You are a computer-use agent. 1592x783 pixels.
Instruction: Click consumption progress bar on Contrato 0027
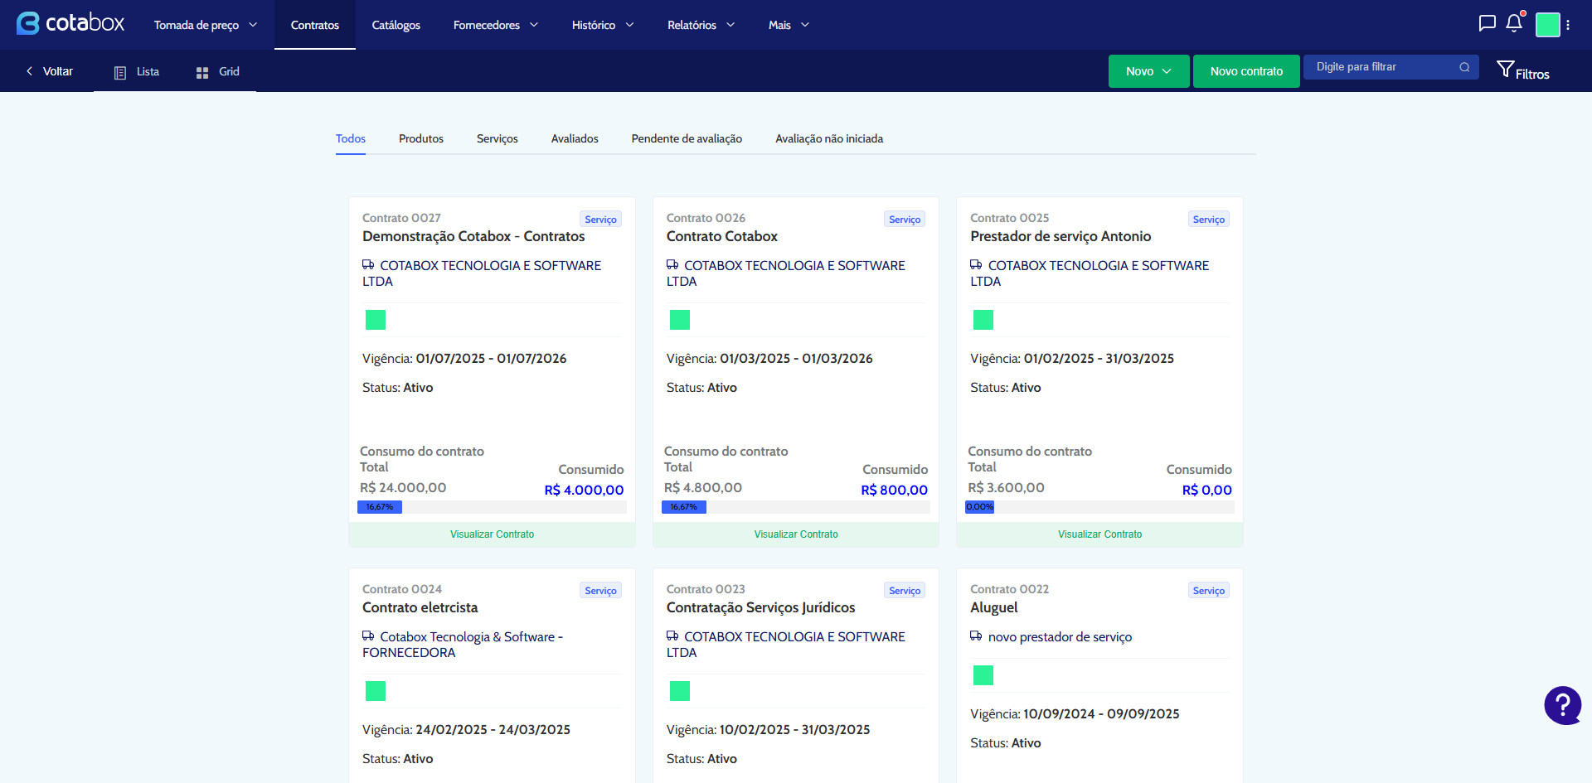pos(492,507)
